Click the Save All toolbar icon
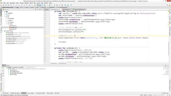The image size is (171, 96). 3,5
